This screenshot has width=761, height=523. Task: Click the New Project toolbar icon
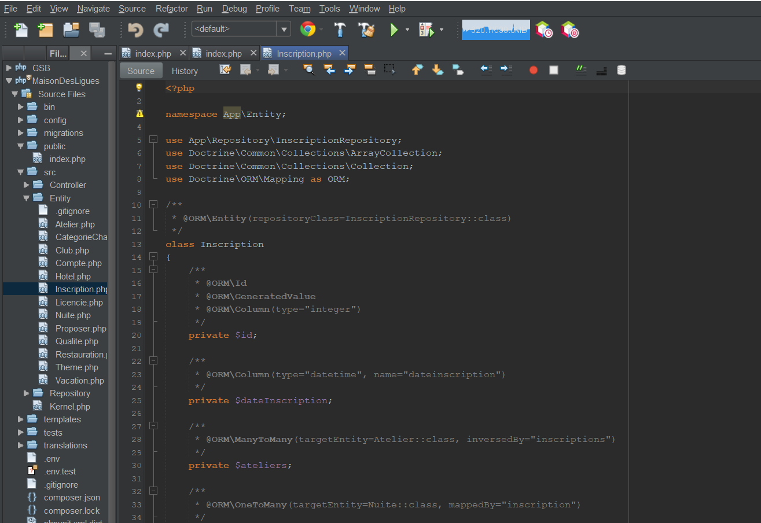click(45, 30)
